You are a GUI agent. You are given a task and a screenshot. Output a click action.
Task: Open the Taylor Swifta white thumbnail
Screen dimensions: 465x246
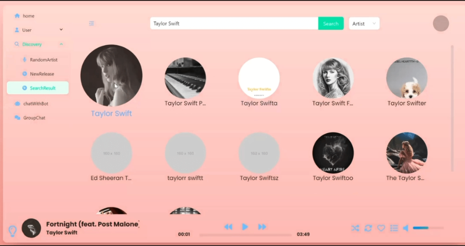coord(259,78)
